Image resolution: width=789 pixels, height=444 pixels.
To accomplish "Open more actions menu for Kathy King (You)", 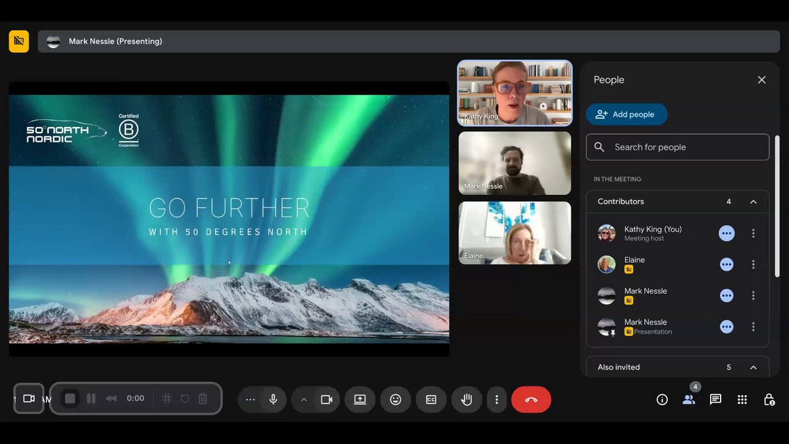I will pos(753,233).
